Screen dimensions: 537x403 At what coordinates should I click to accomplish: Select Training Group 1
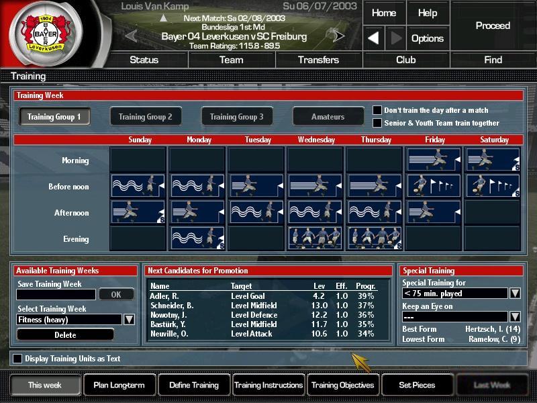click(54, 116)
